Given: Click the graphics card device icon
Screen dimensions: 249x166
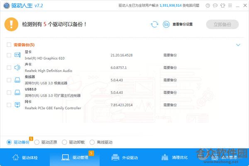Looking at the screenshot, I should point(17,55).
